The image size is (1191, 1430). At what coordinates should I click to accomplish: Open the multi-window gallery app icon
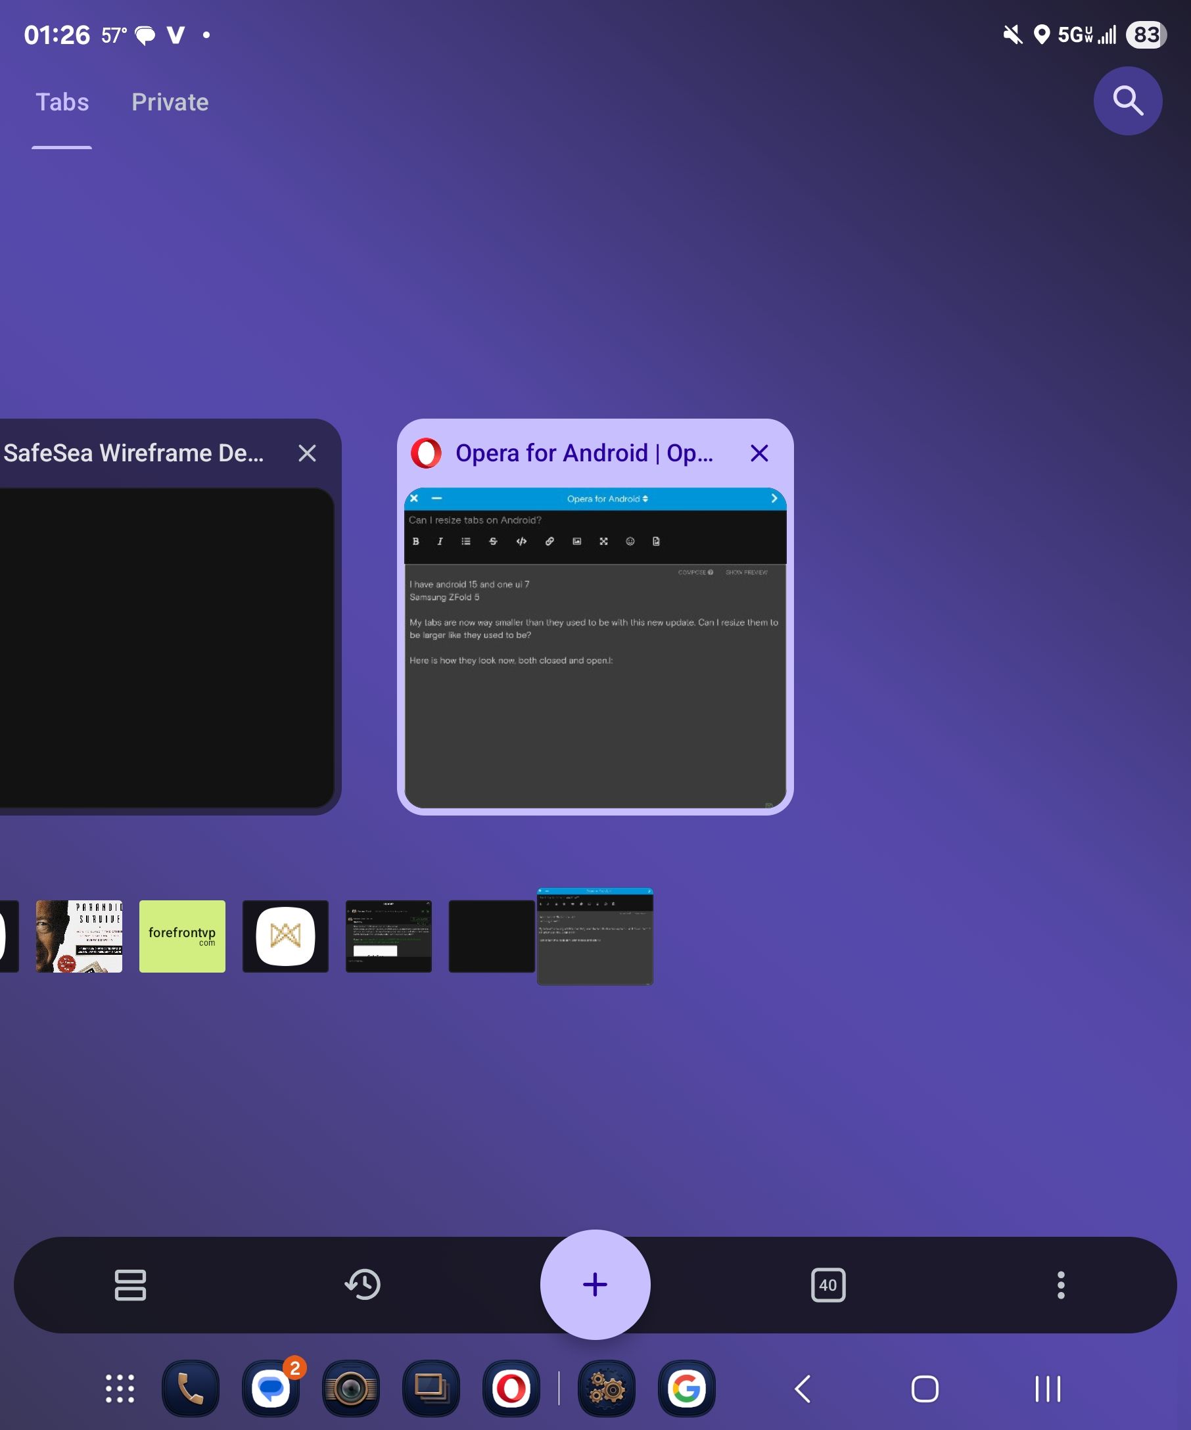pos(431,1388)
